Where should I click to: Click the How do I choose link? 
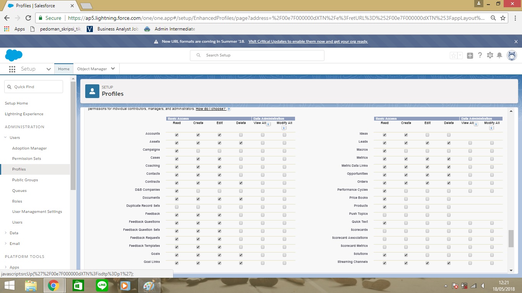click(211, 109)
